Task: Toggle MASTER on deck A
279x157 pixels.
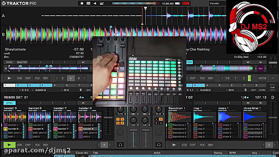Action: click(x=22, y=62)
